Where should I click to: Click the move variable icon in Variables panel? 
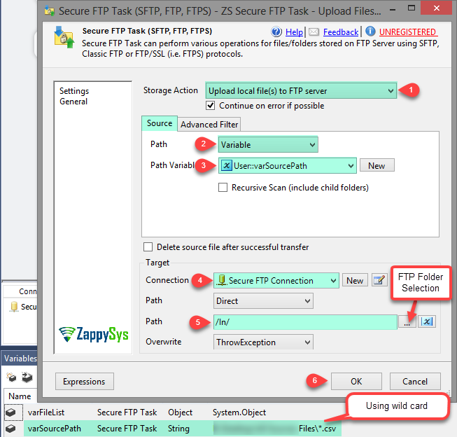(x=27, y=377)
